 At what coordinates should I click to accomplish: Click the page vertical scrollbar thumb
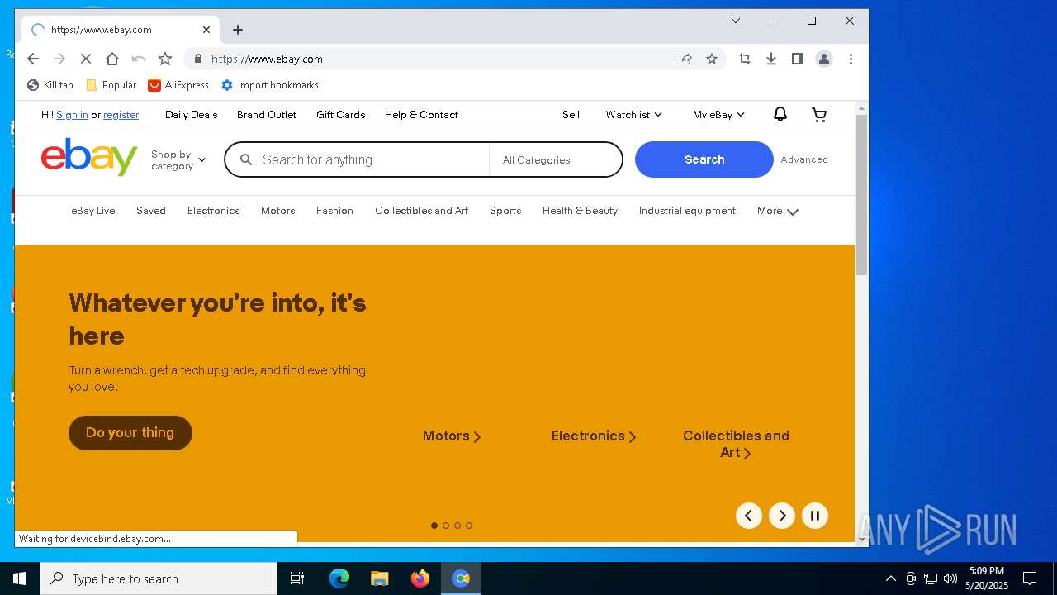(861, 195)
